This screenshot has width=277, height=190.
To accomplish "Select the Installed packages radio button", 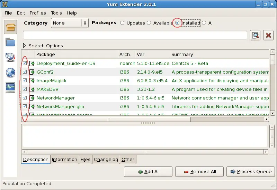I will tap(177, 23).
